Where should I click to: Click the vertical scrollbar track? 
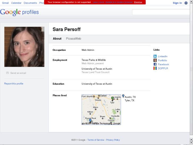(191, 69)
